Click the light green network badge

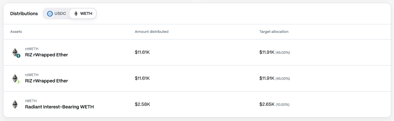tap(18, 82)
